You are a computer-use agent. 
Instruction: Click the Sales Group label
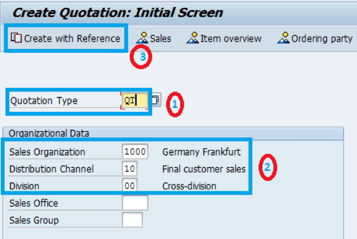click(x=34, y=220)
